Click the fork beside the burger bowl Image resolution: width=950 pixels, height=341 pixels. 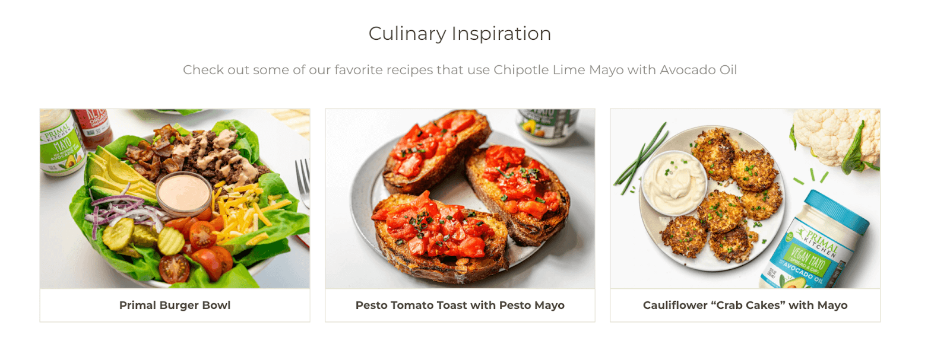[303, 181]
